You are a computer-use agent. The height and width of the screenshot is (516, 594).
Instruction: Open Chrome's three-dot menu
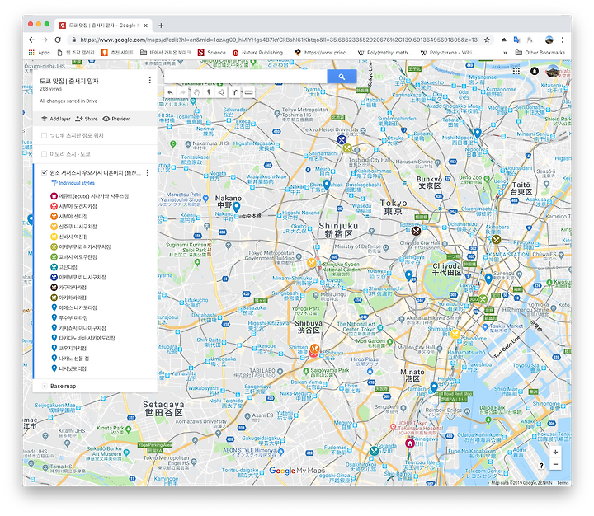[x=562, y=40]
